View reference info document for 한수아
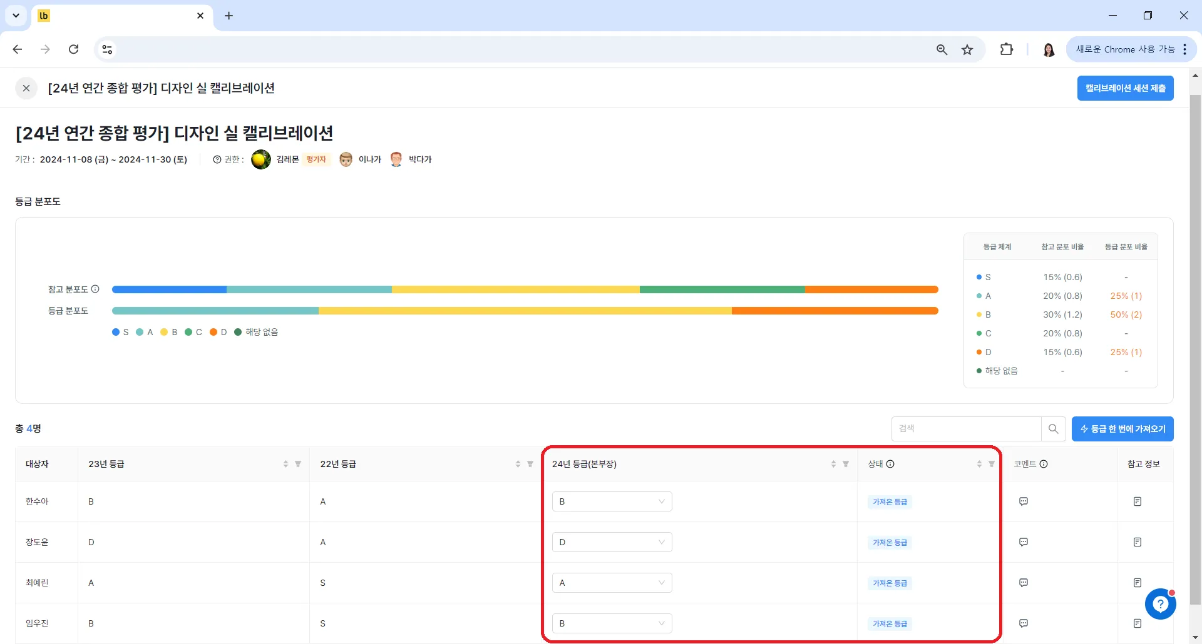The image size is (1202, 644). tap(1138, 501)
